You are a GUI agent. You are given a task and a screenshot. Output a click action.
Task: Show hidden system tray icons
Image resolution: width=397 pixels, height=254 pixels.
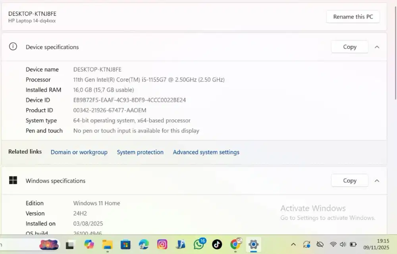[293, 245]
